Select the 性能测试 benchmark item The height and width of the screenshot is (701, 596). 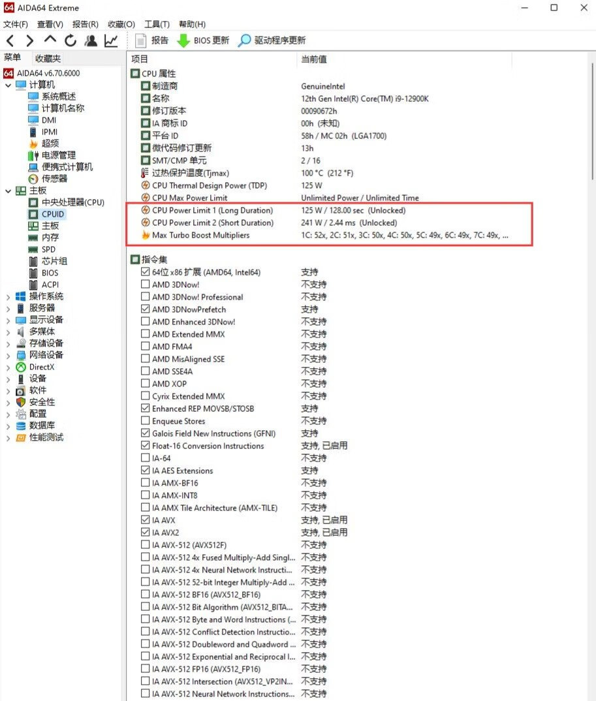tap(46, 437)
